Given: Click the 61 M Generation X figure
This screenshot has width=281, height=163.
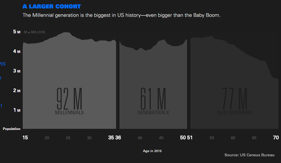Looking at the screenshot, I should (153, 99).
